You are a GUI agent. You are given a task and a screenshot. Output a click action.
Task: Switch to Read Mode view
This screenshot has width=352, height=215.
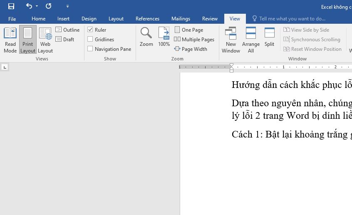[10, 40]
